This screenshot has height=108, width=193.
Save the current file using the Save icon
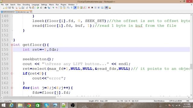click(10, 8)
